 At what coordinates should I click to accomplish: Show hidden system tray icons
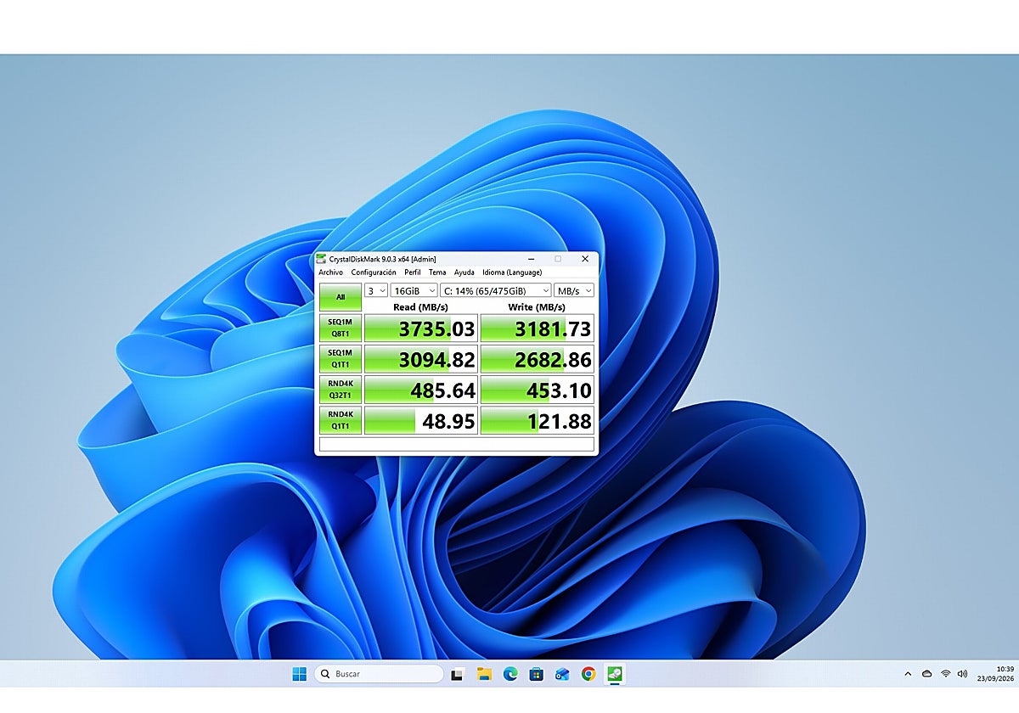point(908,674)
